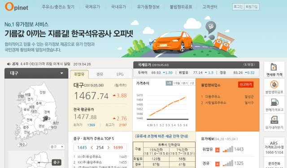Open 유가동향정보 menu

coord(148,7)
